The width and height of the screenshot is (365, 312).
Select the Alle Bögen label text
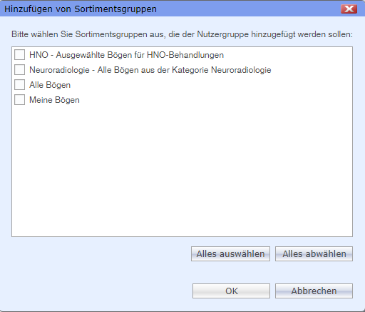pyautogui.click(x=50, y=85)
